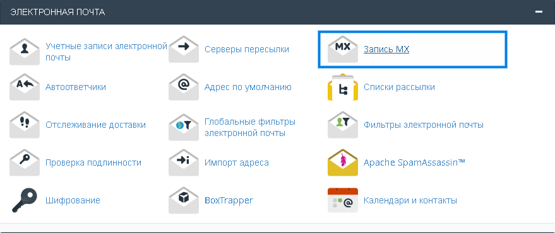Click the 'ЭЛЕКТРОННАЯ ПОЧТА' section header title
This screenshot has width=555, height=233.
57,12
